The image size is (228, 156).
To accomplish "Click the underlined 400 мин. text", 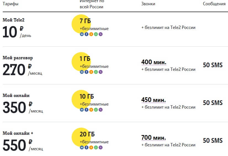I will pyautogui.click(x=154, y=62).
